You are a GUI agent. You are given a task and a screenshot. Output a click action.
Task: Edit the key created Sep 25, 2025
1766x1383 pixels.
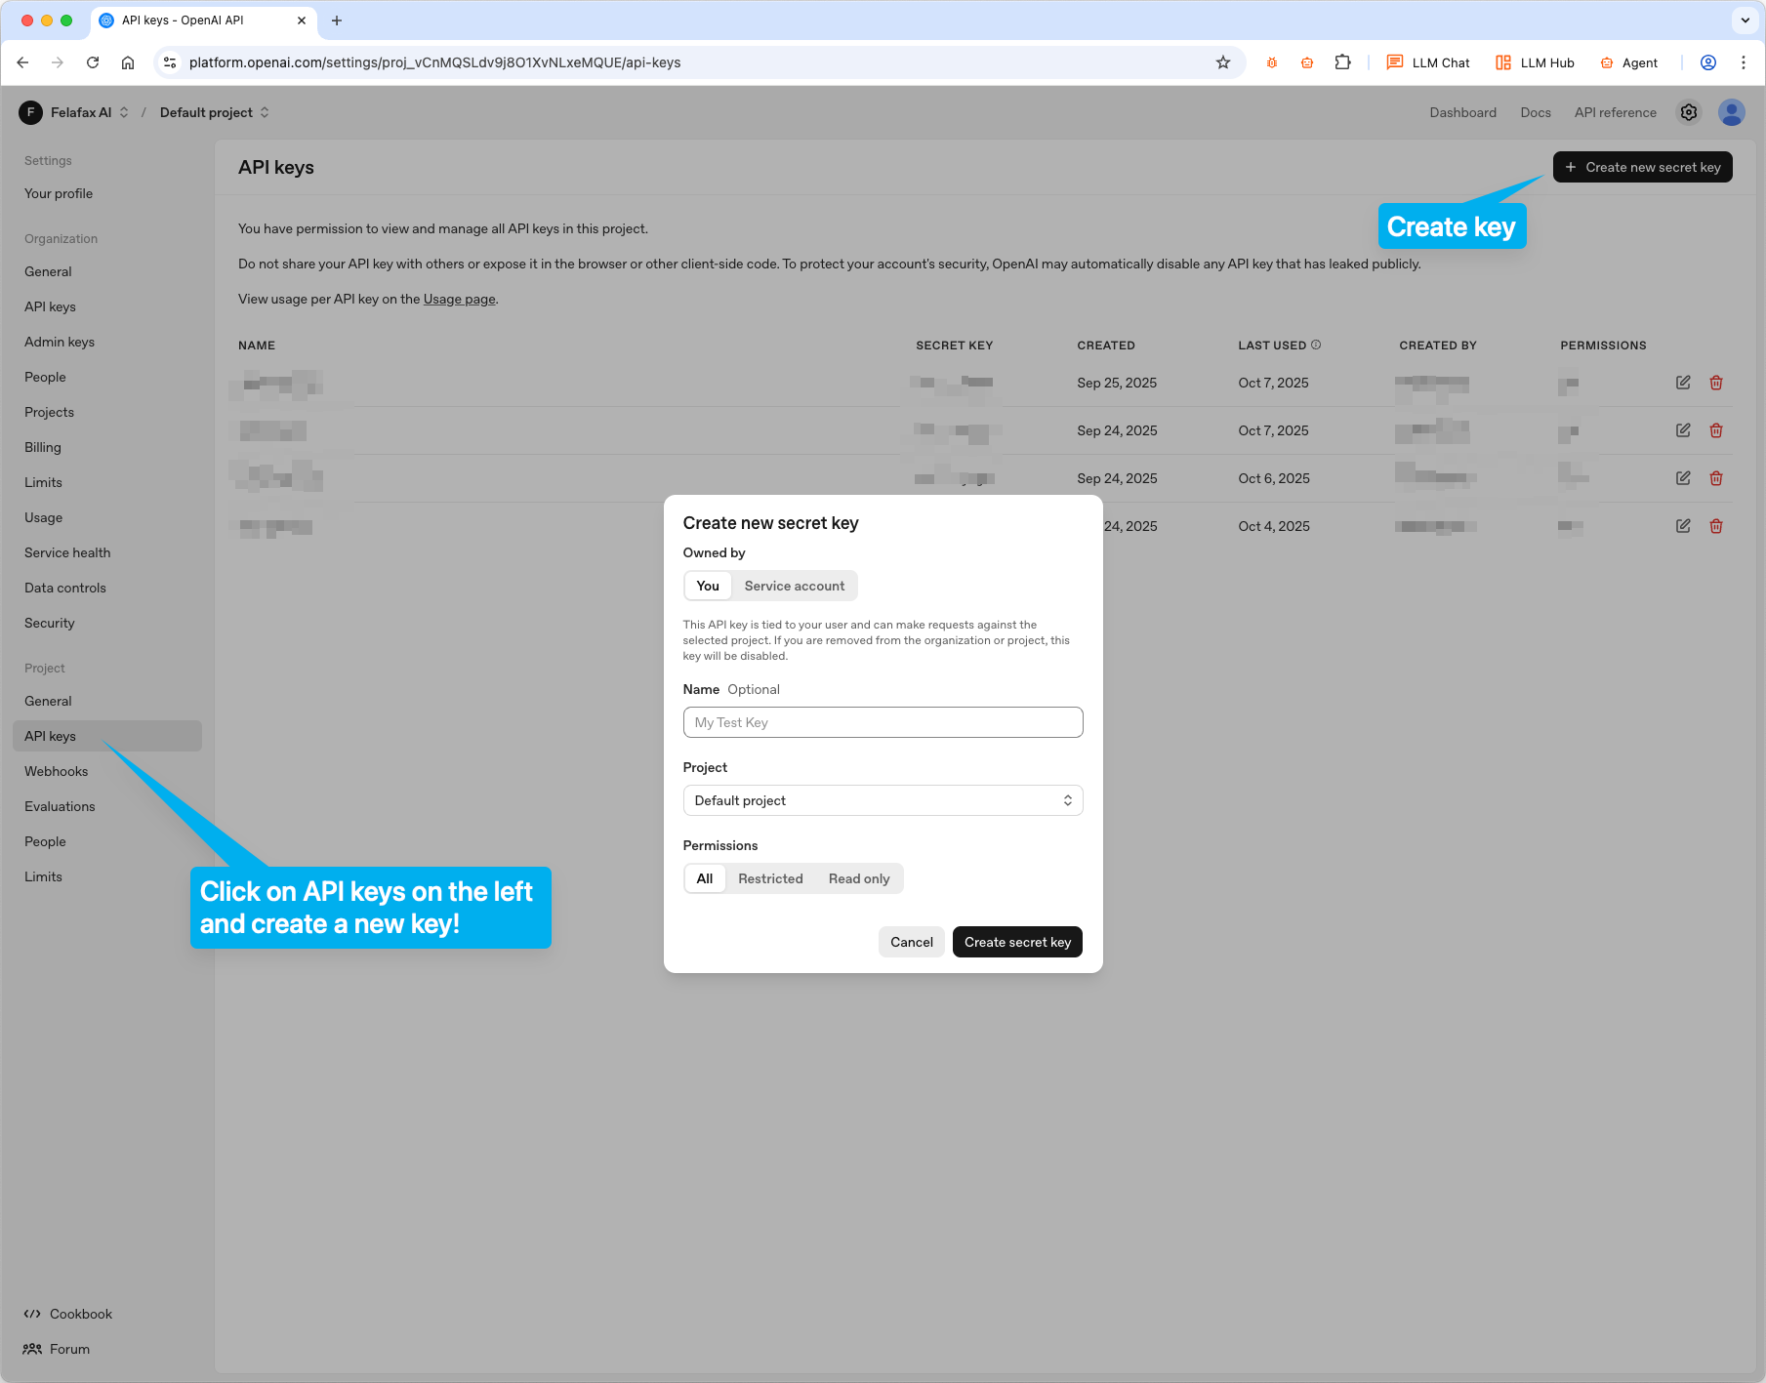pos(1683,383)
